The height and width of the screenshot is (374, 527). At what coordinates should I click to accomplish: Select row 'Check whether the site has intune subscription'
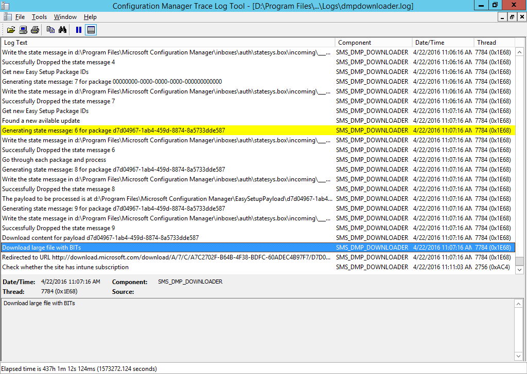click(258, 267)
